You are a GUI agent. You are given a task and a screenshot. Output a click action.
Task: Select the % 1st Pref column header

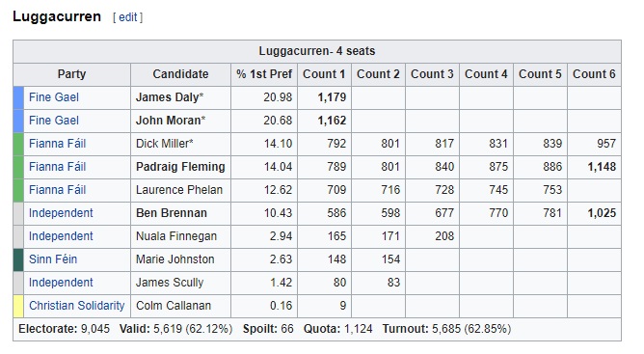coord(264,74)
